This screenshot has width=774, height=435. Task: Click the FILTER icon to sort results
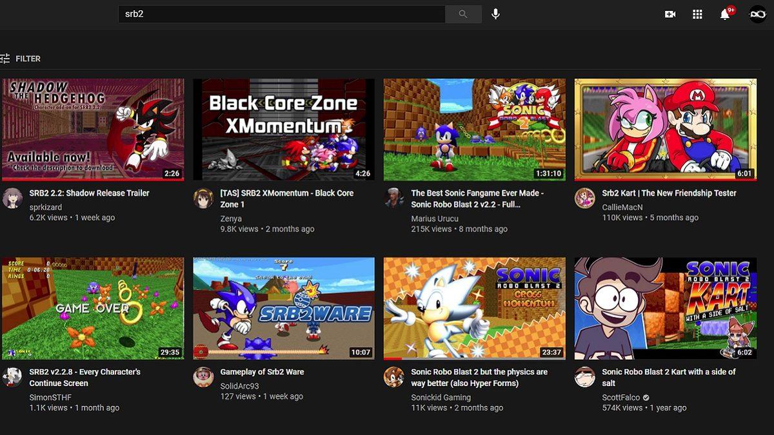tap(5, 58)
